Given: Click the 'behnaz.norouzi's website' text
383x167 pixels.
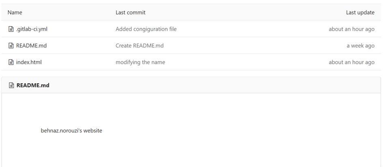Looking at the screenshot, I should pos(71,131).
